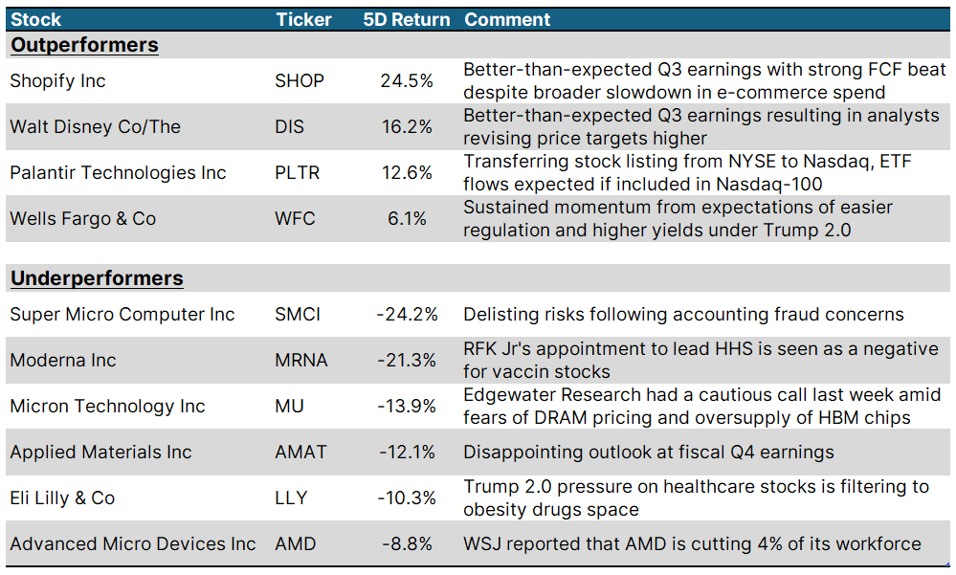The image size is (956, 575).
Task: Click the Shopify Inc stock name
Action: click(57, 81)
